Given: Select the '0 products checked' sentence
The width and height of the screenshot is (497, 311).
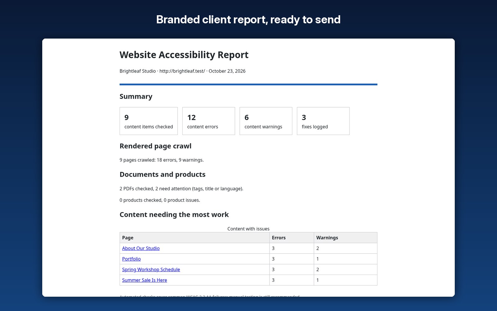Looking at the screenshot, I should click(160, 200).
